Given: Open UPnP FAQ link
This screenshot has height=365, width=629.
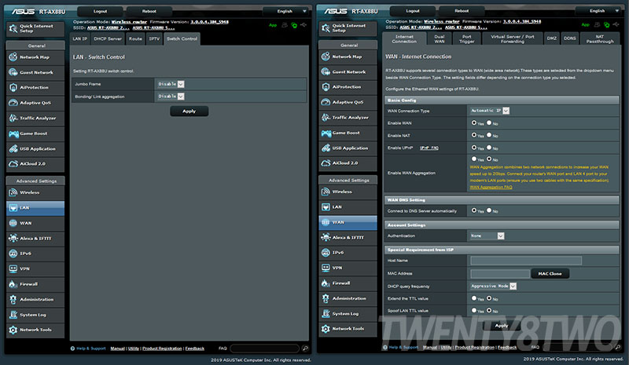Looking at the screenshot, I should [429, 148].
